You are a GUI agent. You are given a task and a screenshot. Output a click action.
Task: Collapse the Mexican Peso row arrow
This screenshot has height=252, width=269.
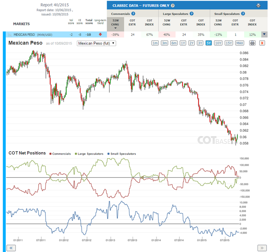click(x=264, y=34)
